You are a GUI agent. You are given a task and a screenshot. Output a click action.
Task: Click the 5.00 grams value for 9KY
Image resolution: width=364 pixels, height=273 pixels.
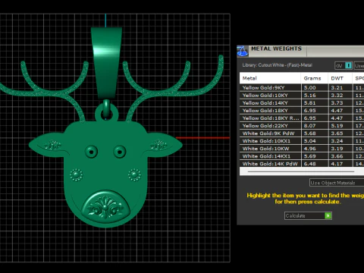click(309, 88)
